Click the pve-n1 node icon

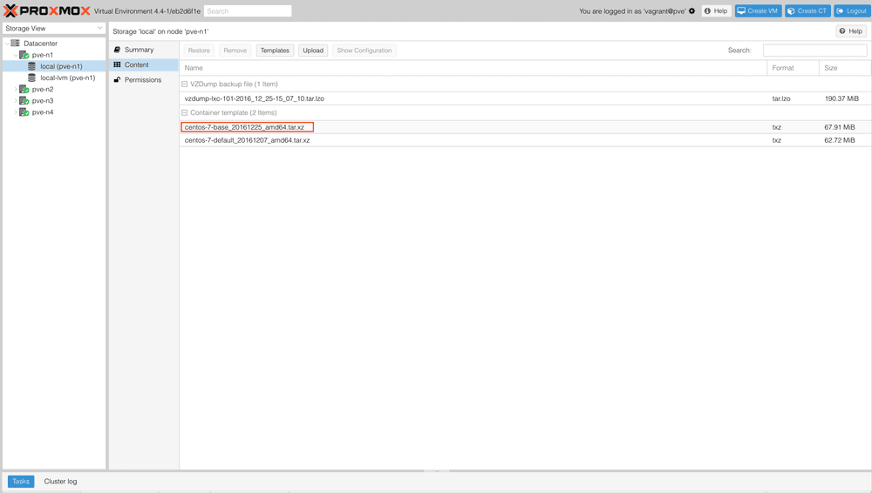(24, 55)
